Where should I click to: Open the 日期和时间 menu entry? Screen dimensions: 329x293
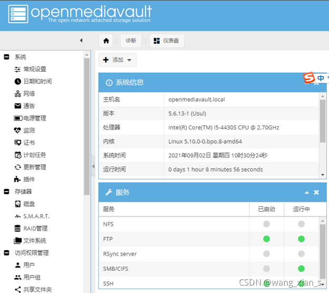tap(37, 81)
